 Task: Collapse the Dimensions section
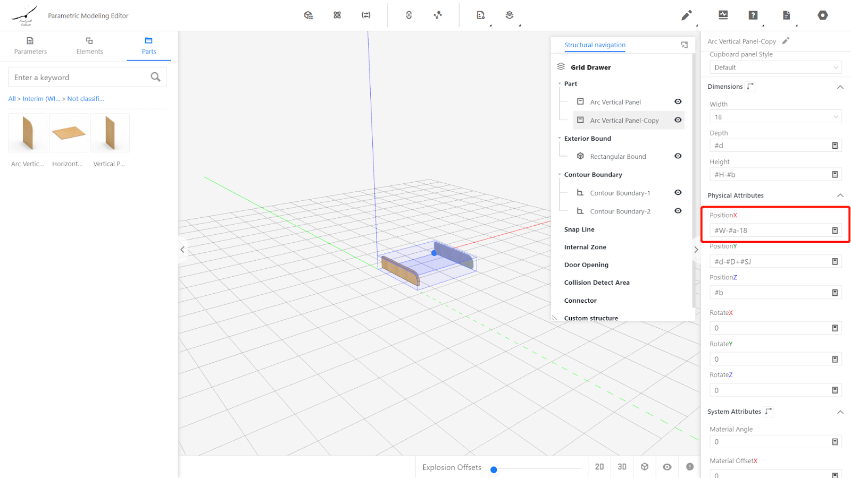coord(840,87)
